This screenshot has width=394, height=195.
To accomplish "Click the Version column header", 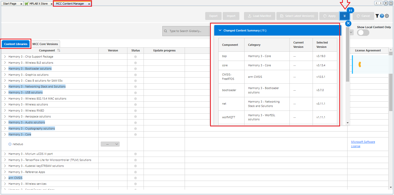I will 113,50.
